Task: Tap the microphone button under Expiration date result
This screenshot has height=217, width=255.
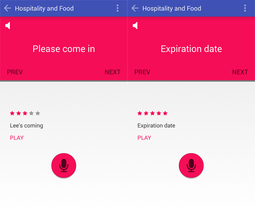Action: click(191, 165)
